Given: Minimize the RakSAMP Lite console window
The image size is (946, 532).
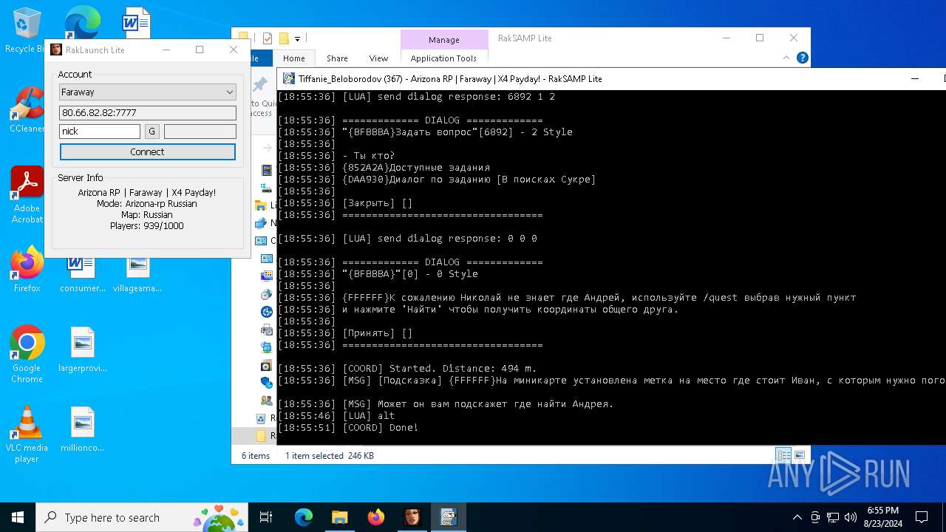Looking at the screenshot, I should coord(914,78).
